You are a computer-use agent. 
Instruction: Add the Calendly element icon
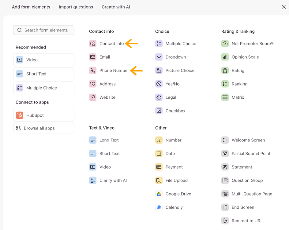159,207
